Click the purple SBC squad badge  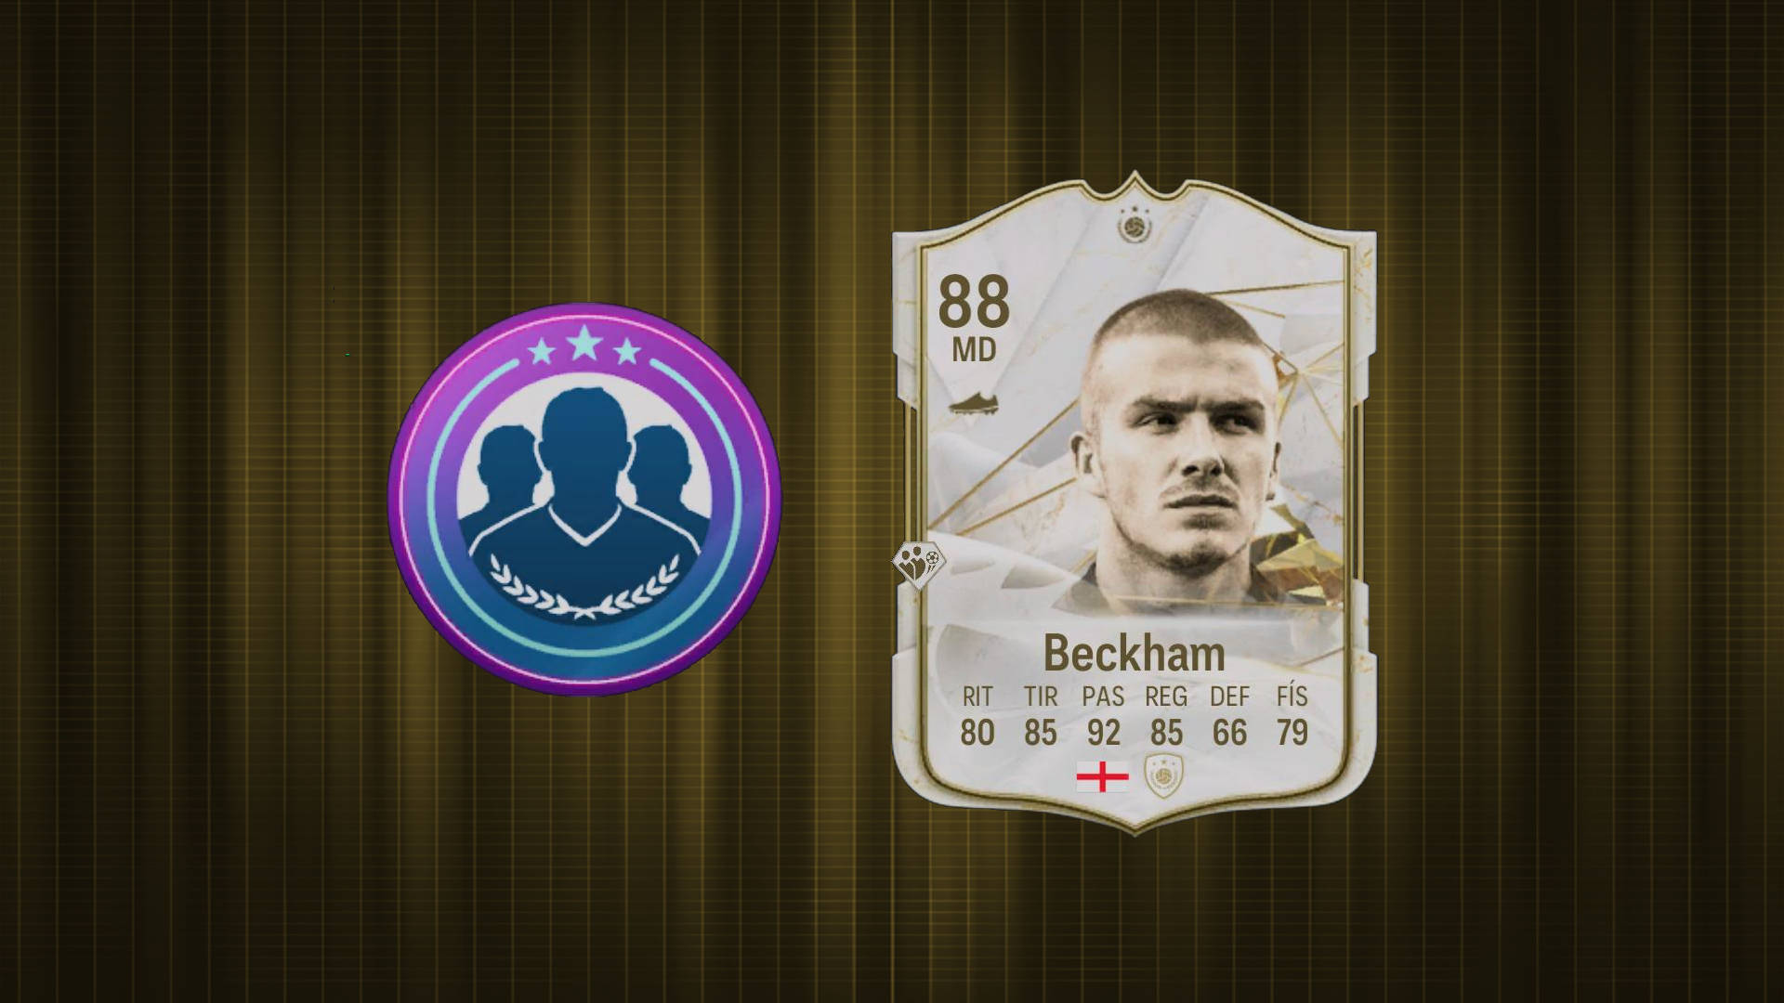tap(584, 499)
